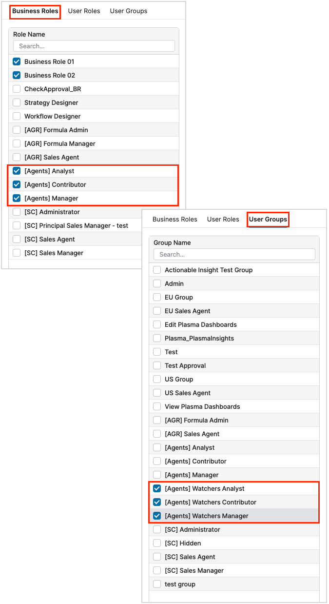Tick the Strategy Designer checkbox
The image size is (329, 604).
pos(17,102)
